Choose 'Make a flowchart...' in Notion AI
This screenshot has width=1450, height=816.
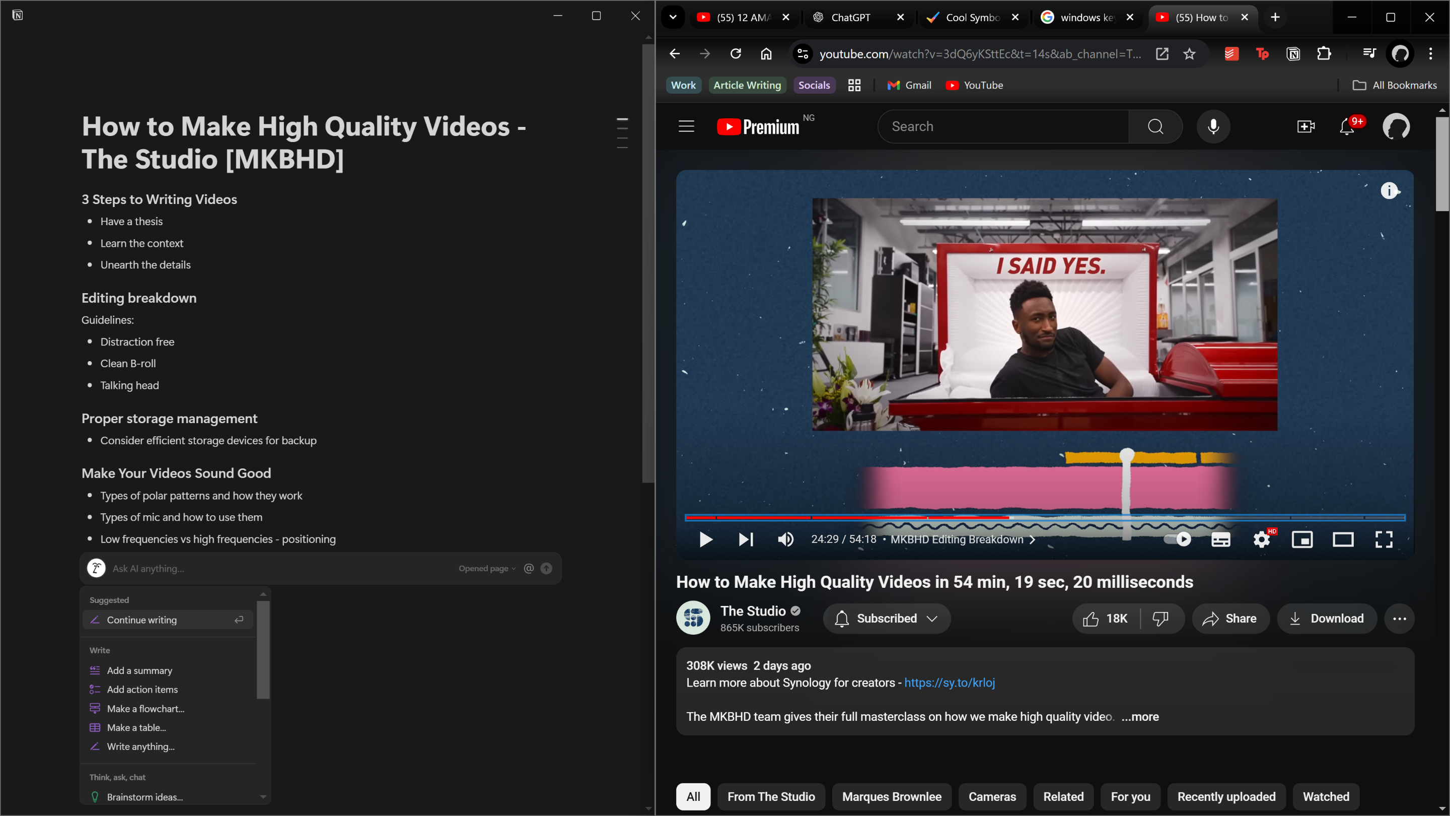[168, 709]
